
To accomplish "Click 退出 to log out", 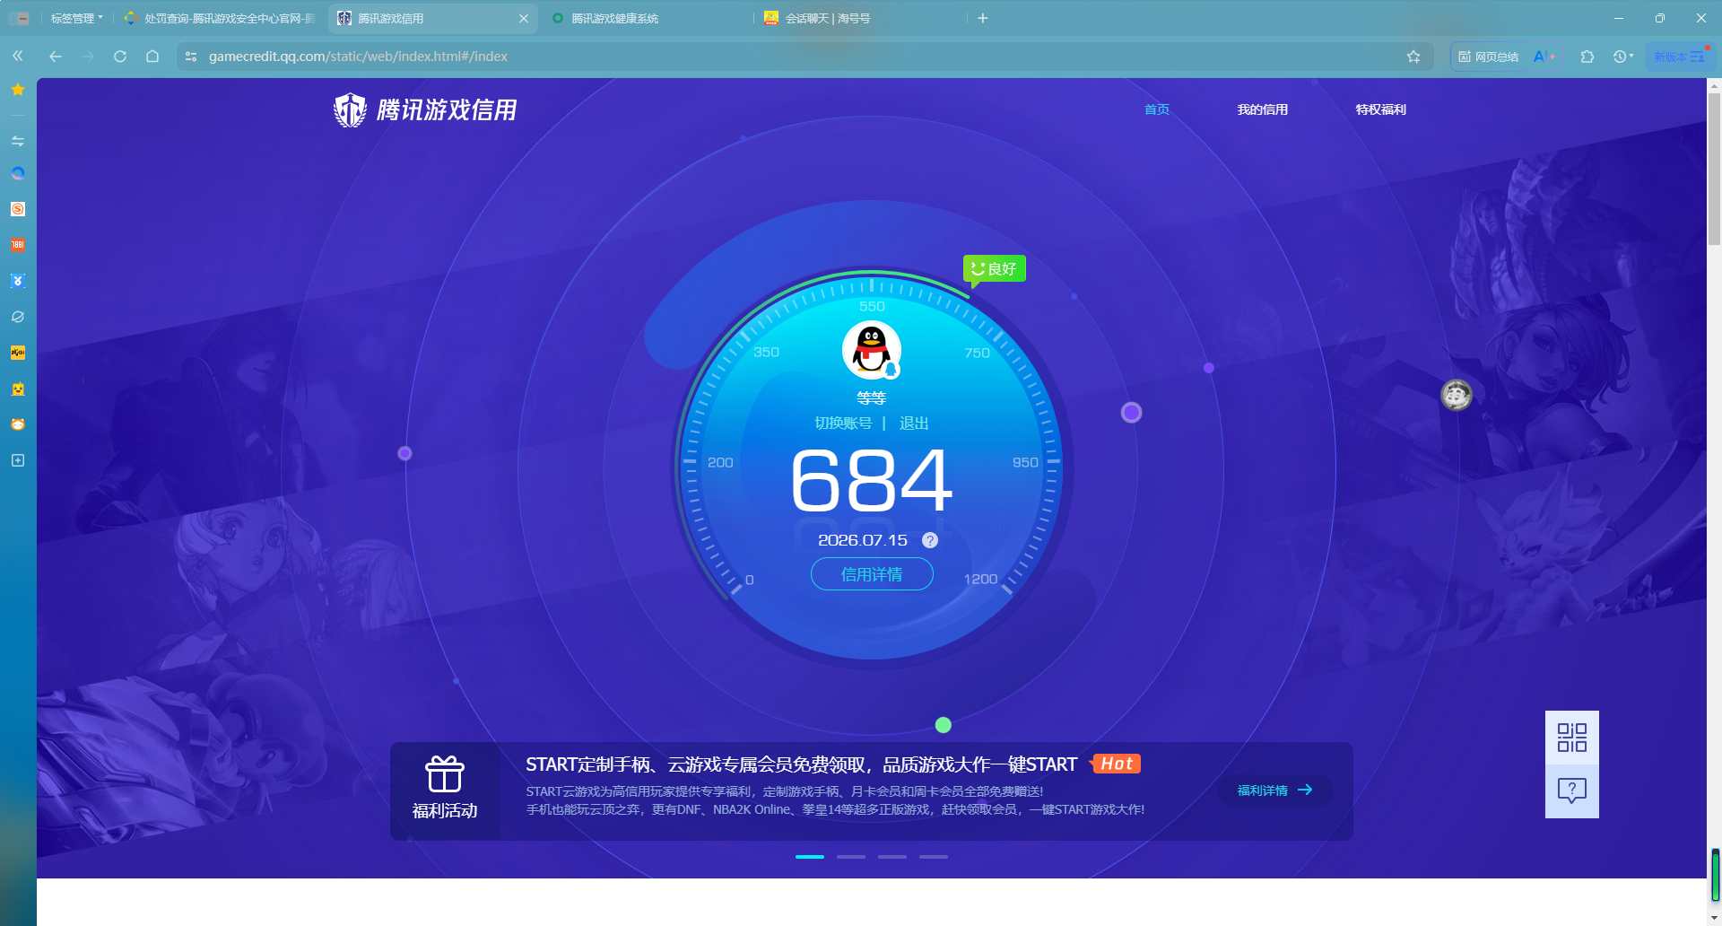I will pyautogui.click(x=914, y=424).
